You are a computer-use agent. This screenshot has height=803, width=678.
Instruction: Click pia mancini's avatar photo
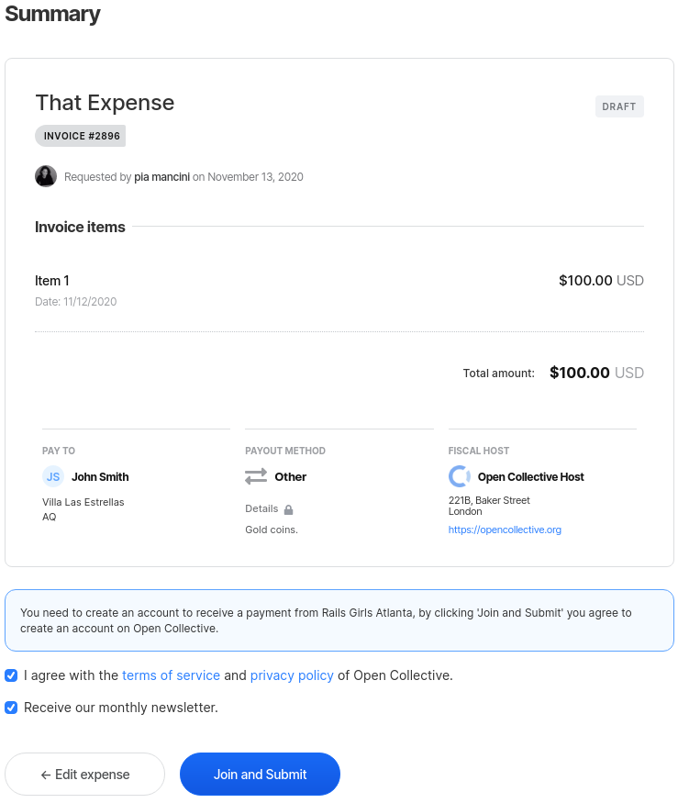tap(46, 176)
